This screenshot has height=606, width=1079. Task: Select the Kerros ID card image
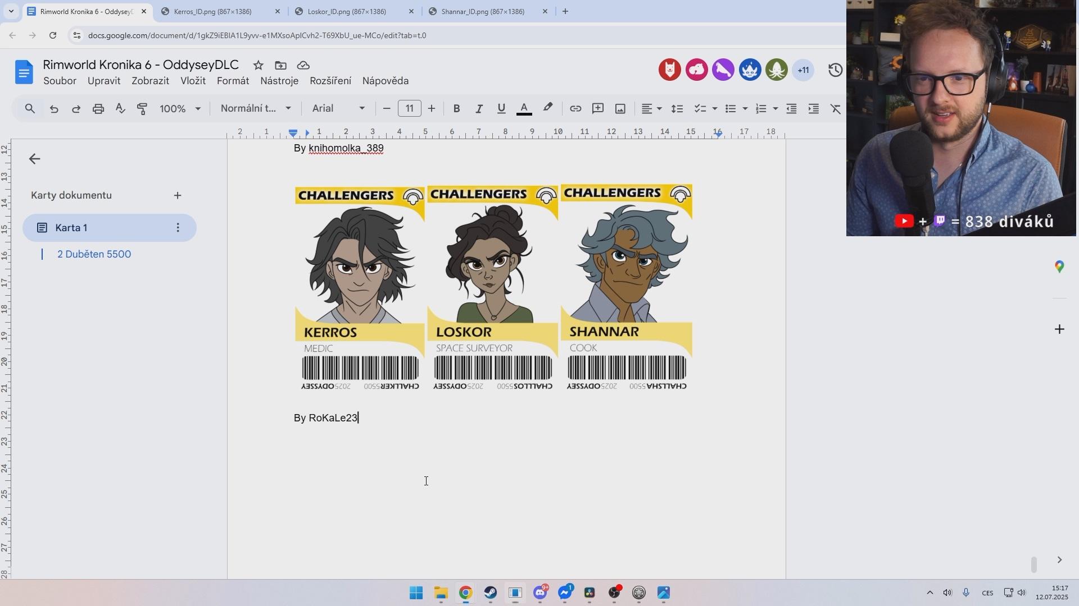(360, 288)
